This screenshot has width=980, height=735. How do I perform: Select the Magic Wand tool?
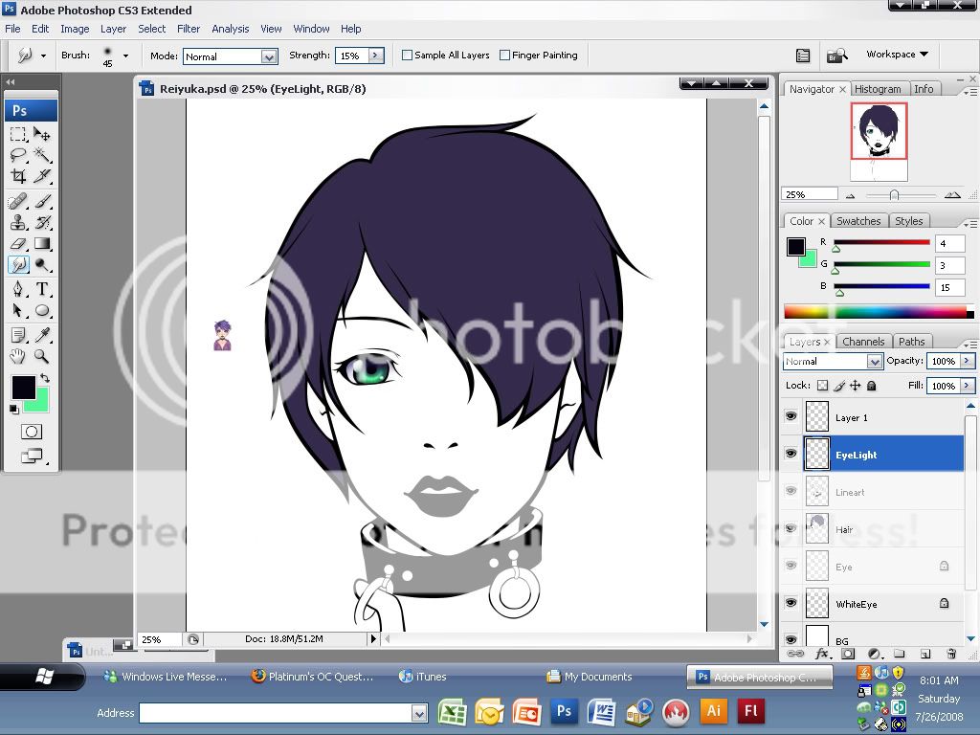tap(42, 155)
